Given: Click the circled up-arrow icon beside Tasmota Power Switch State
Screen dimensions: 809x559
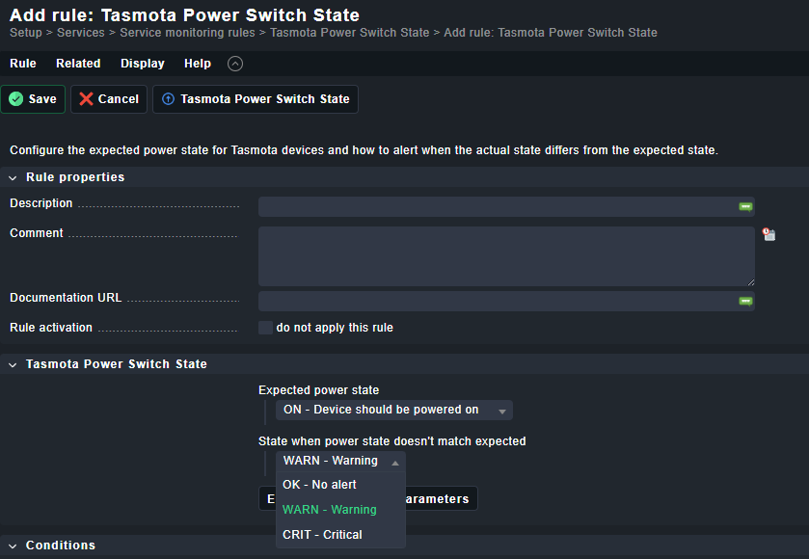Looking at the screenshot, I should pyautogui.click(x=169, y=99).
